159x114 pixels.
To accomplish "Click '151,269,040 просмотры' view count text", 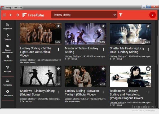I will point(48,99).
